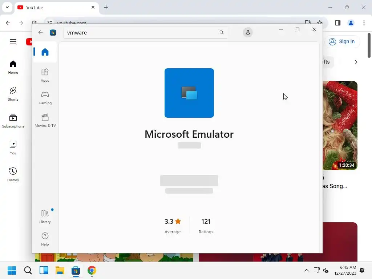This screenshot has height=279, width=372.
Task: Click Chrome back navigation arrow
Action: [8, 23]
